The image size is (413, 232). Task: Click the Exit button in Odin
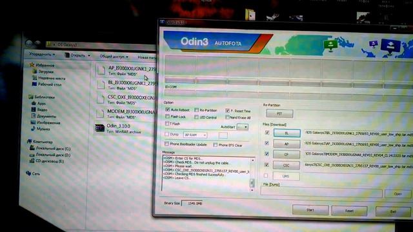tap(393, 211)
